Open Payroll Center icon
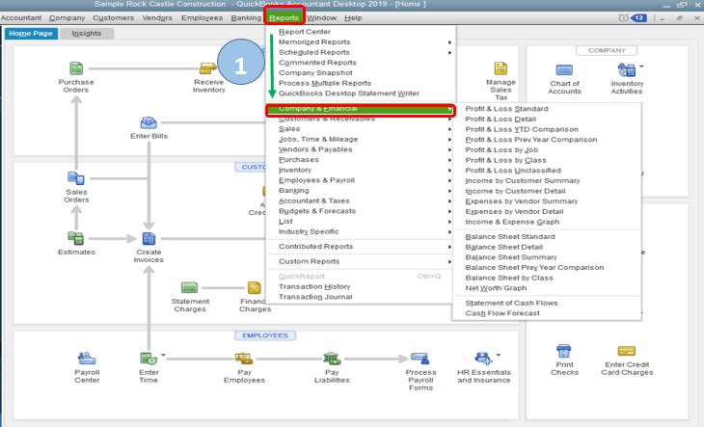The height and width of the screenshot is (427, 704). pos(87,359)
